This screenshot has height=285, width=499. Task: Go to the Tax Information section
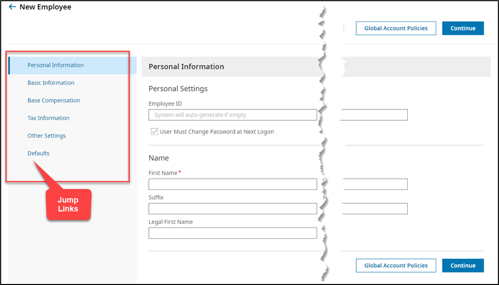tap(48, 118)
